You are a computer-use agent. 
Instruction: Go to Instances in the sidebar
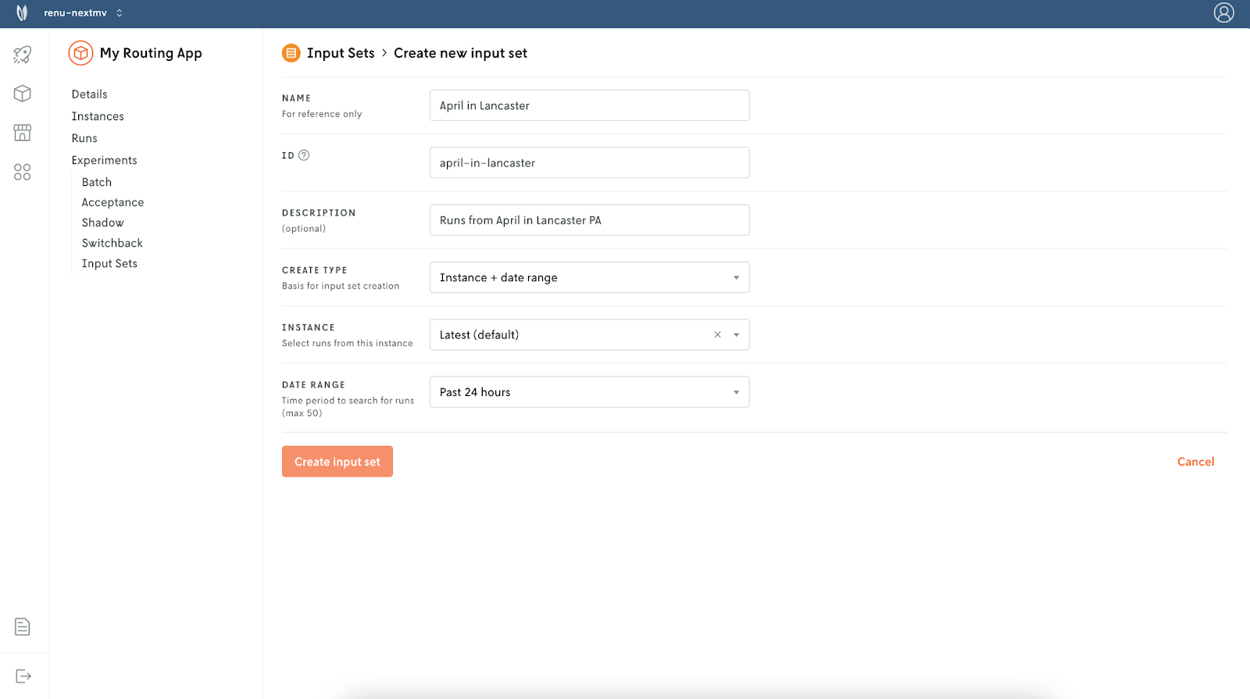[98, 116]
